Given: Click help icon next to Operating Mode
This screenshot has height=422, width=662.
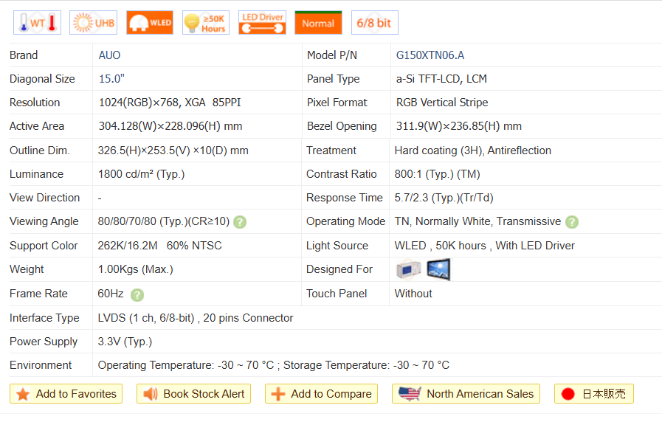Looking at the screenshot, I should [572, 222].
